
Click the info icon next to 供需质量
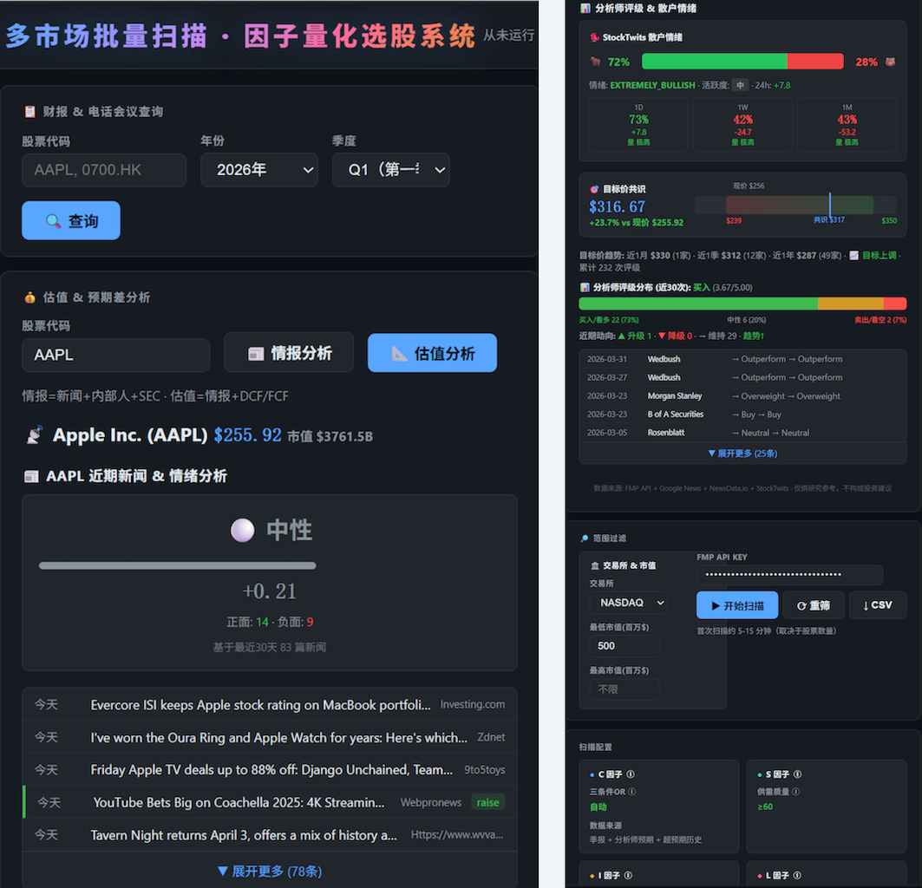pos(795,791)
